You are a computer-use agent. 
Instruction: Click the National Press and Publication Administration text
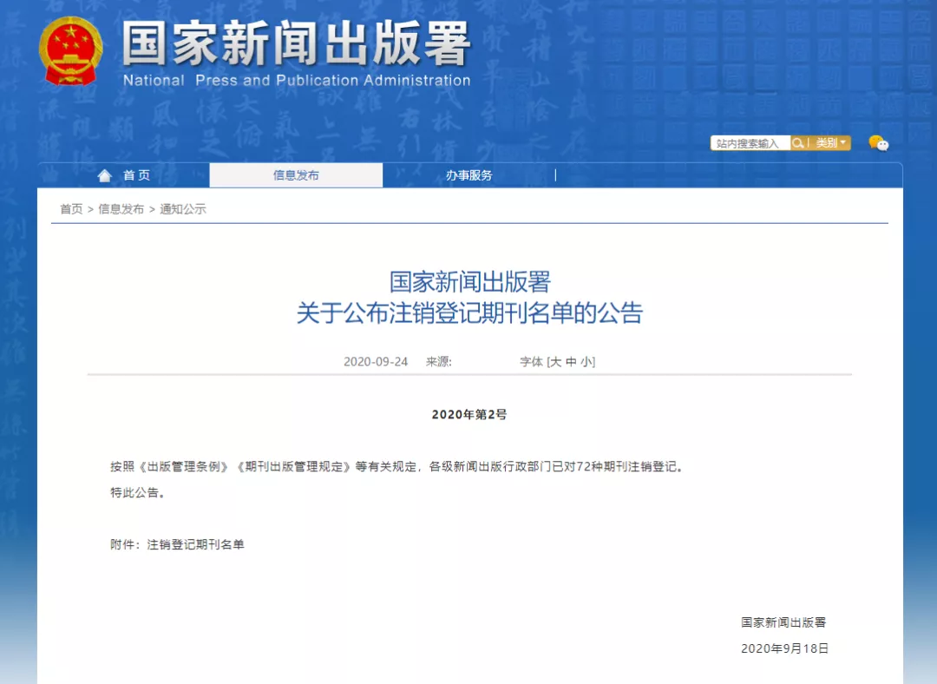pos(296,81)
